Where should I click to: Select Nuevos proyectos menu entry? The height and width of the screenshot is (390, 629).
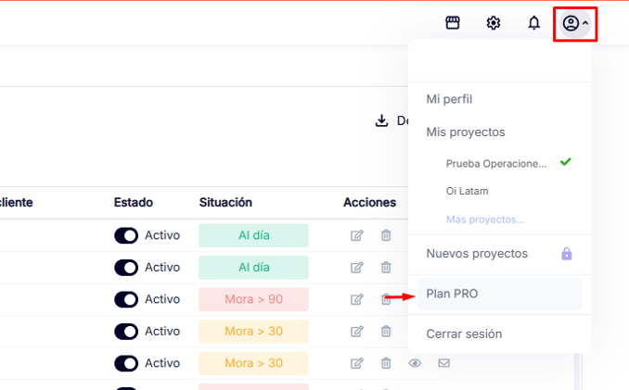click(477, 254)
